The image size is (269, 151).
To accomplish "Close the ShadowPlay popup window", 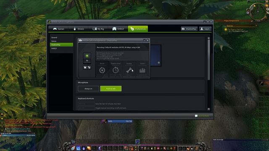I will (148, 40).
